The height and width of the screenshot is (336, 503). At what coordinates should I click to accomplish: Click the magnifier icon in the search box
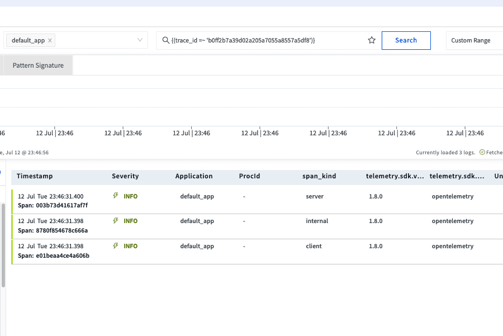[x=165, y=40]
